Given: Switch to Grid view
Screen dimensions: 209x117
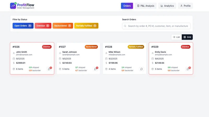Looking at the screenshot, I should (187, 37).
